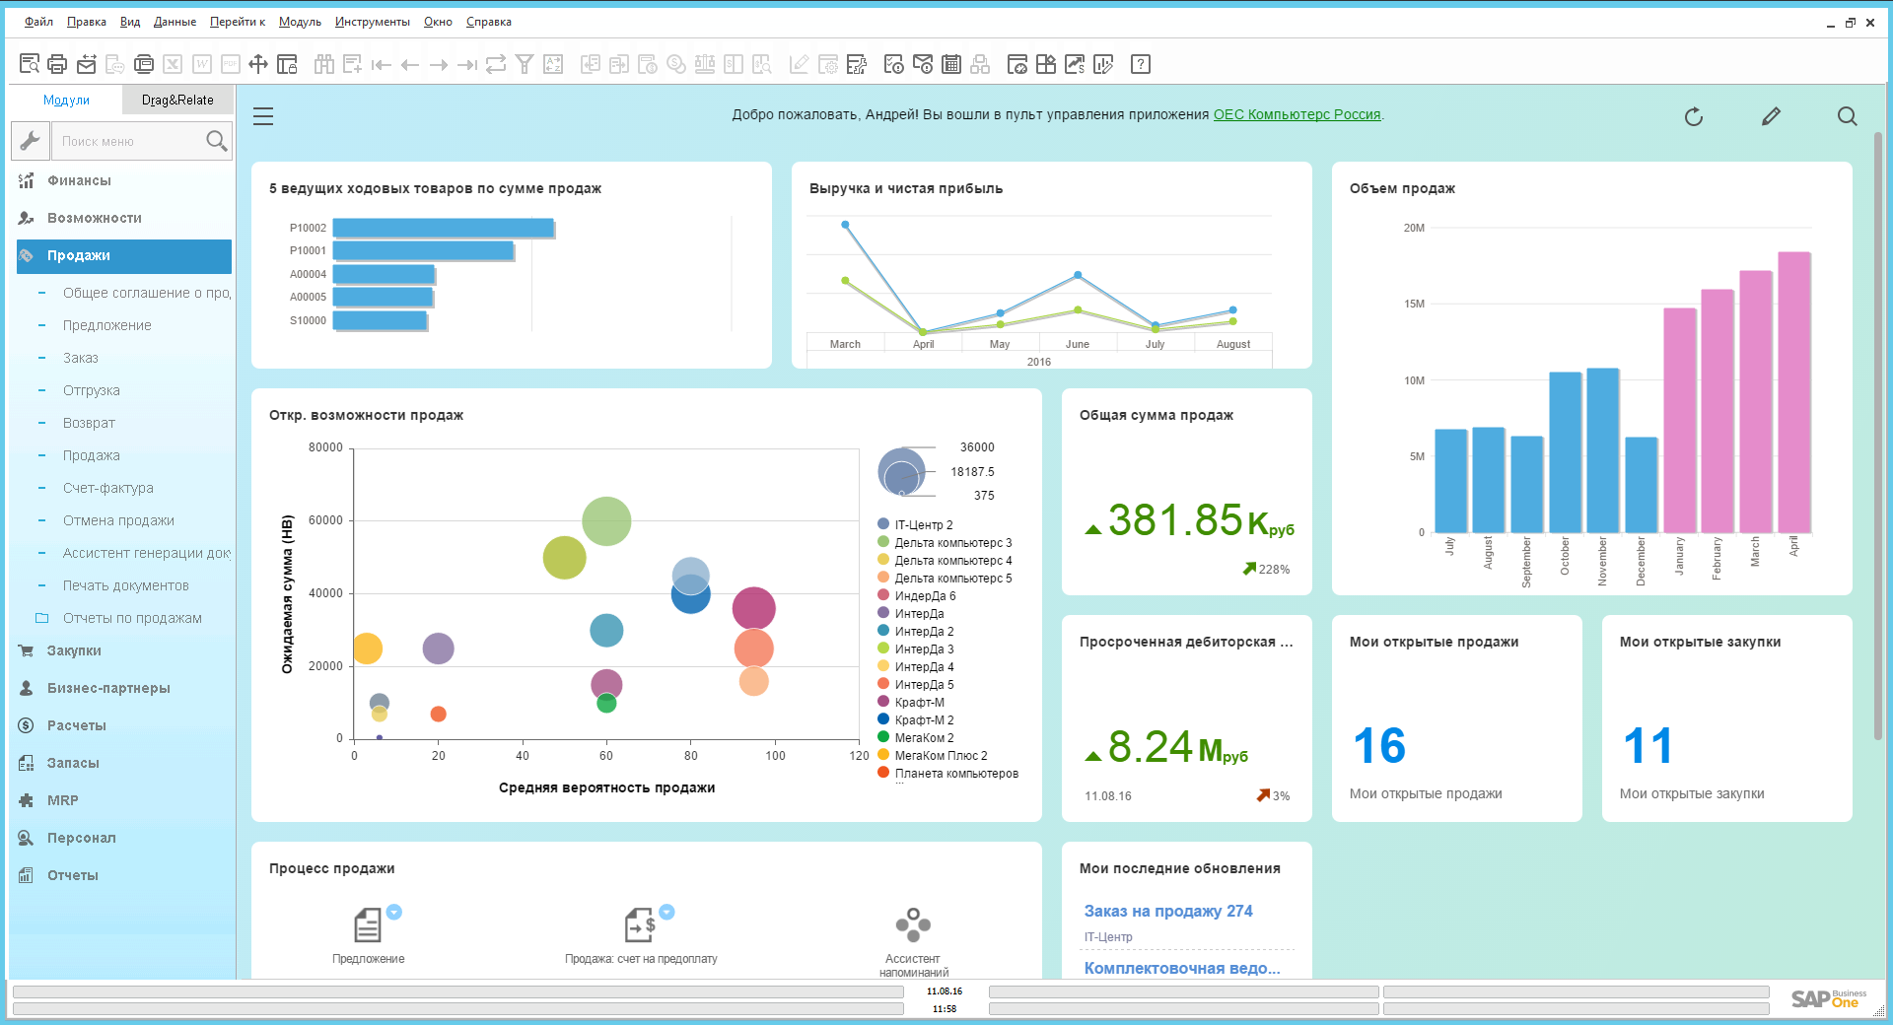Click the Print toolbar icon

coord(57,64)
